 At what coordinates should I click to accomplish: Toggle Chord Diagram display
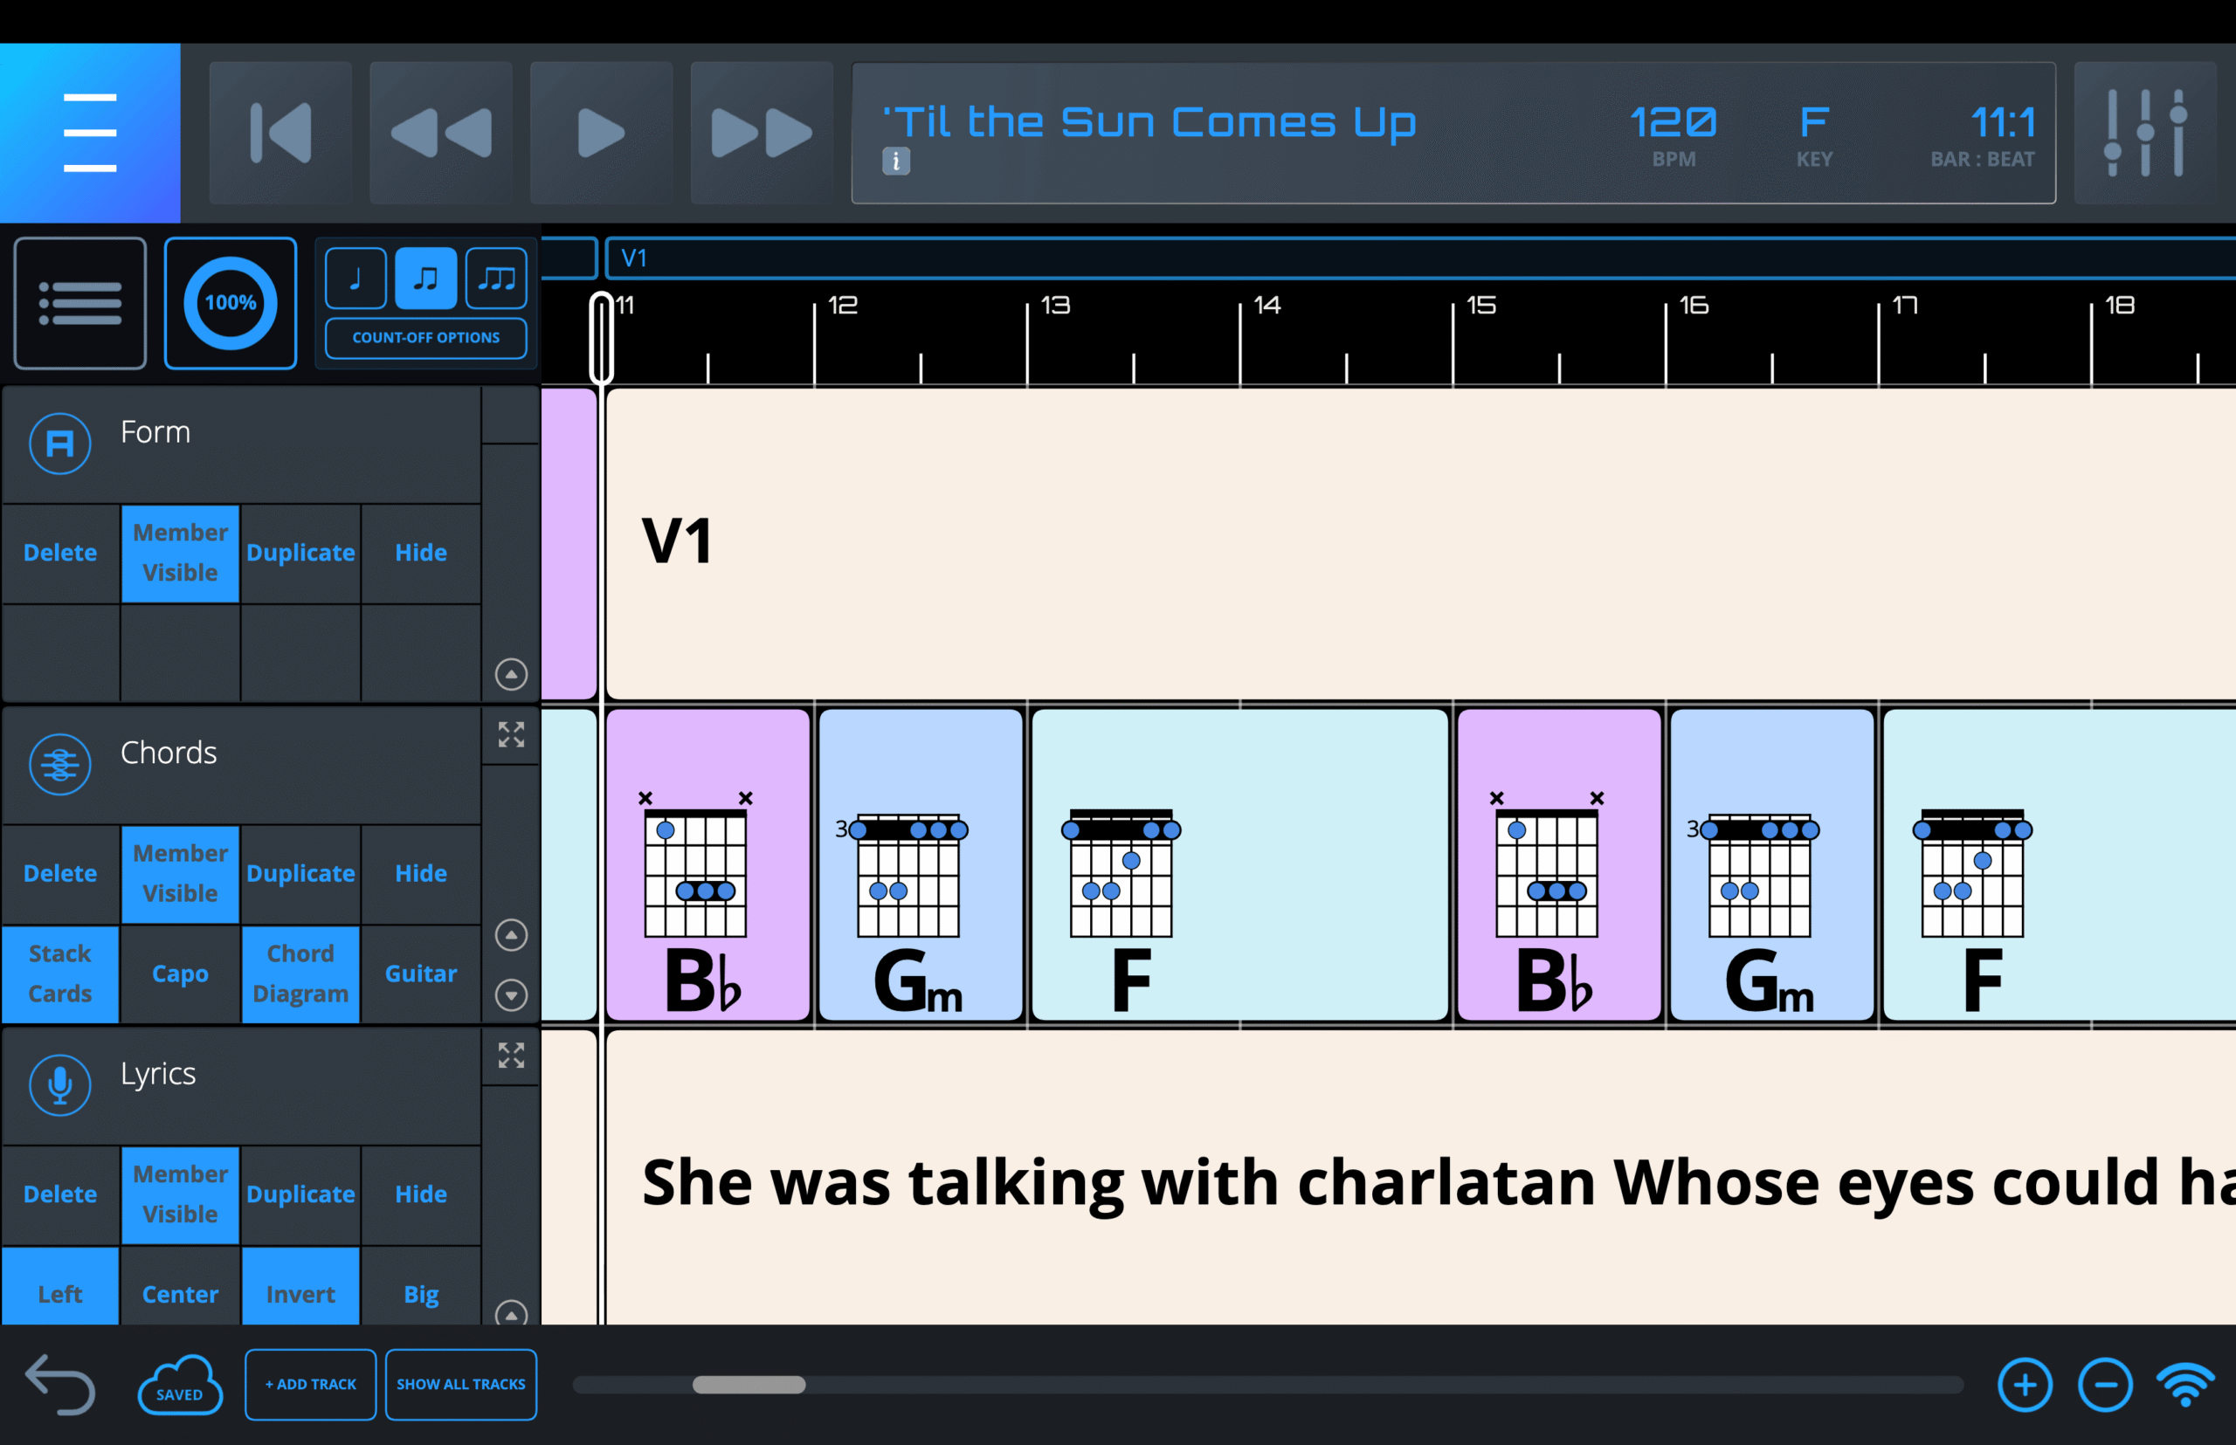(300, 974)
